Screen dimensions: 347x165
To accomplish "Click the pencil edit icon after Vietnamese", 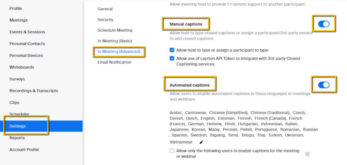I will [x=201, y=142].
